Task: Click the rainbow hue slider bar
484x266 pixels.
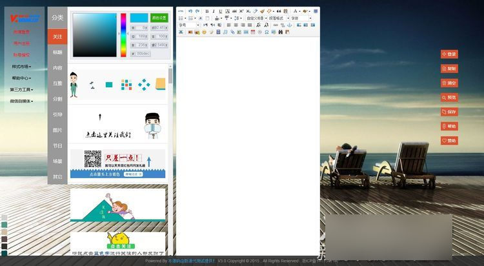Action: 123,35
